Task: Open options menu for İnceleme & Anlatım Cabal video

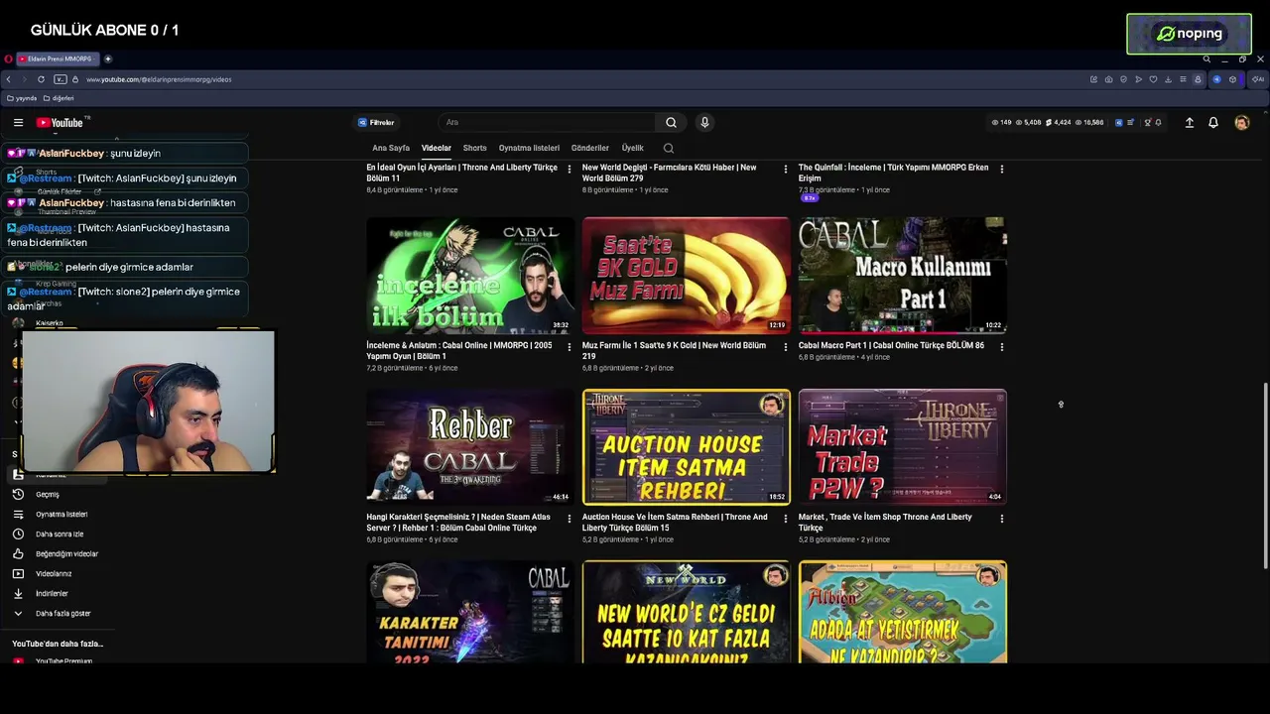Action: 569,347
